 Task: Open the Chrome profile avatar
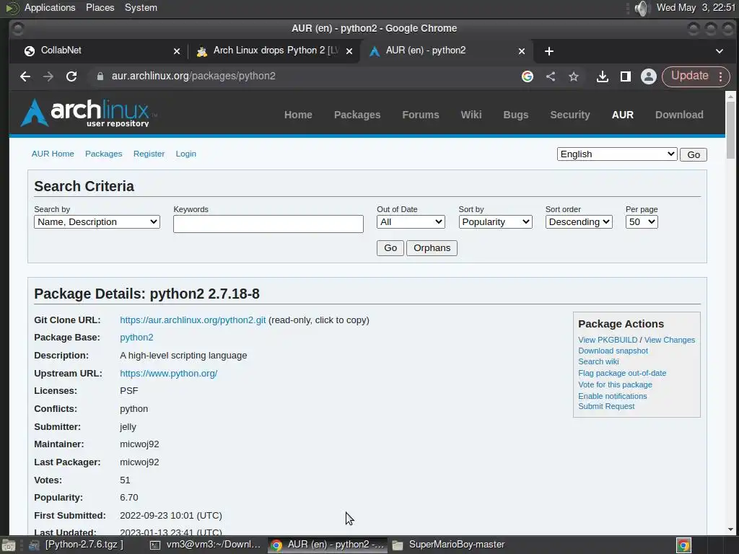click(x=649, y=76)
